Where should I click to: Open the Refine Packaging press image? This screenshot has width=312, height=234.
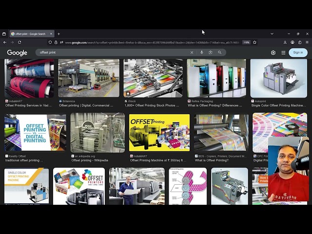coord(216,78)
